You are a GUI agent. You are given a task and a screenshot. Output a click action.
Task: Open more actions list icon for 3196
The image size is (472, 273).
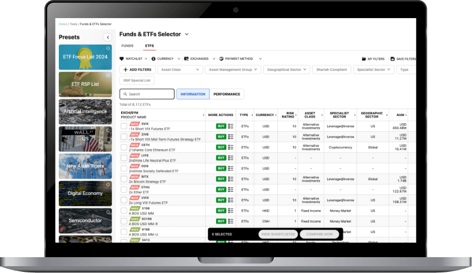[231, 210]
